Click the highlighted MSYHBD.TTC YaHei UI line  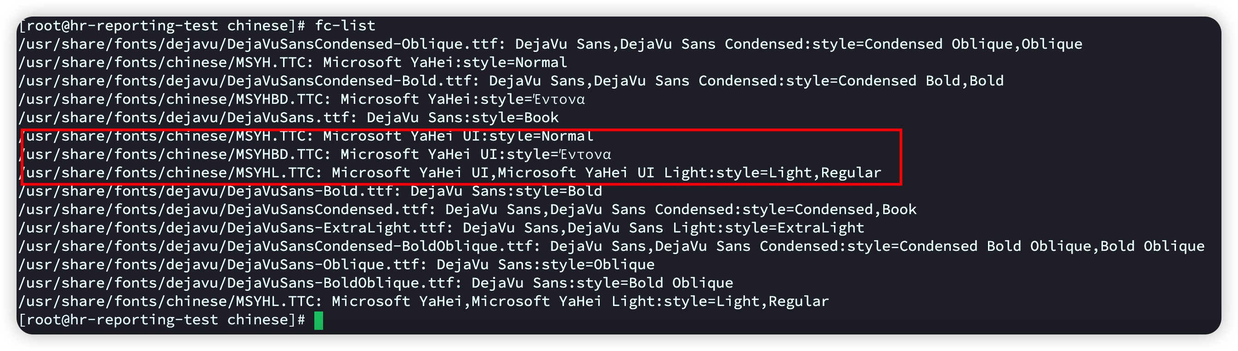[315, 155]
